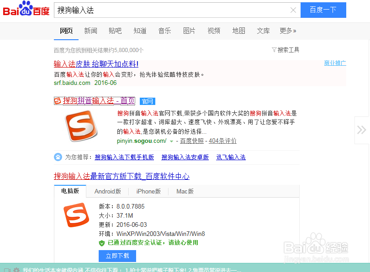The height and width of the screenshot is (272, 370).
Task: Expand the 更多» menu
Action: point(288,31)
